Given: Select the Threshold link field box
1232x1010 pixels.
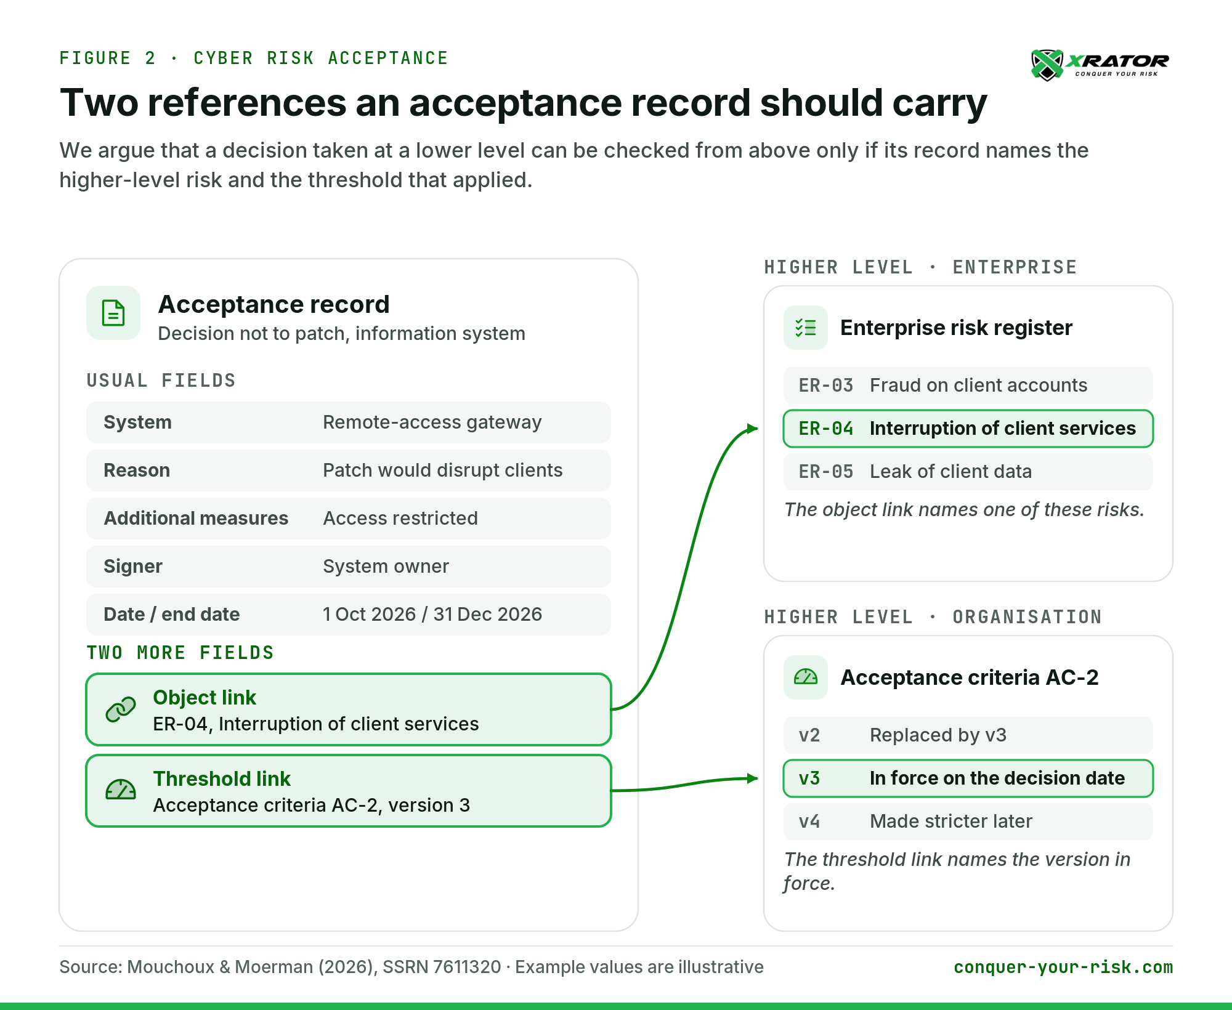Looking at the screenshot, I should 349,791.
